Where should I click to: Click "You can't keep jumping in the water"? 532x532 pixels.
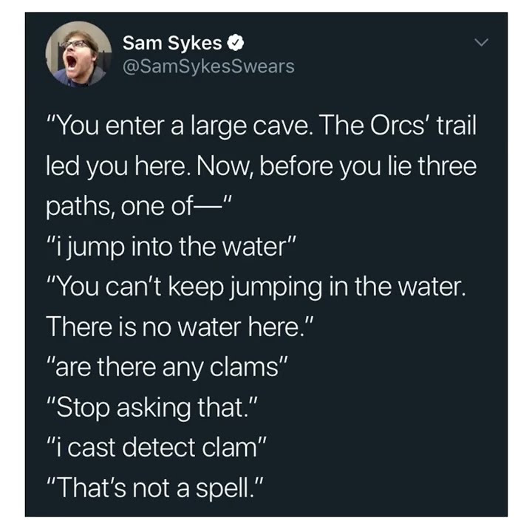256,287
